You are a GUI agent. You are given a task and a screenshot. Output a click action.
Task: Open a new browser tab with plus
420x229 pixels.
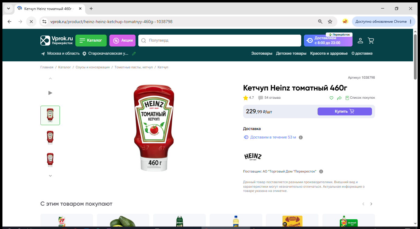coord(91,9)
